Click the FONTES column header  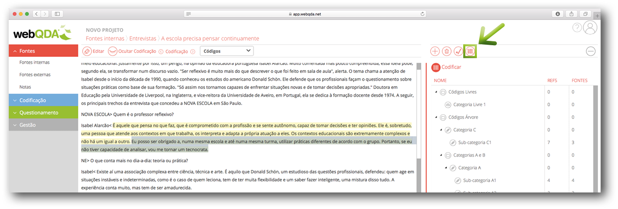pyautogui.click(x=580, y=81)
